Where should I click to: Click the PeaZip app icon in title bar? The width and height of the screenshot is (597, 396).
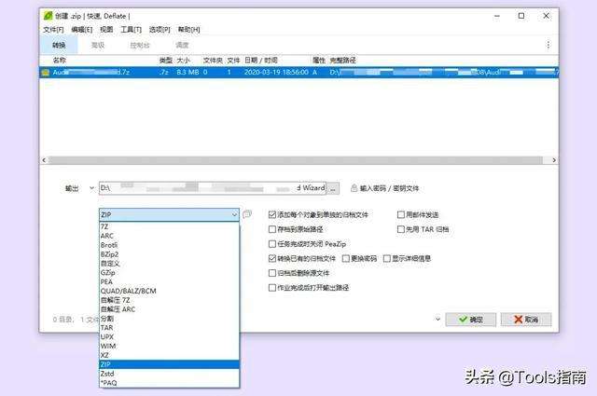point(48,16)
